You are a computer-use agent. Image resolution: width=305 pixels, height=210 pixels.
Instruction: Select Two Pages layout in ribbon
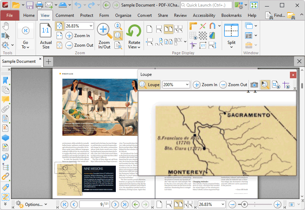pos(169,29)
